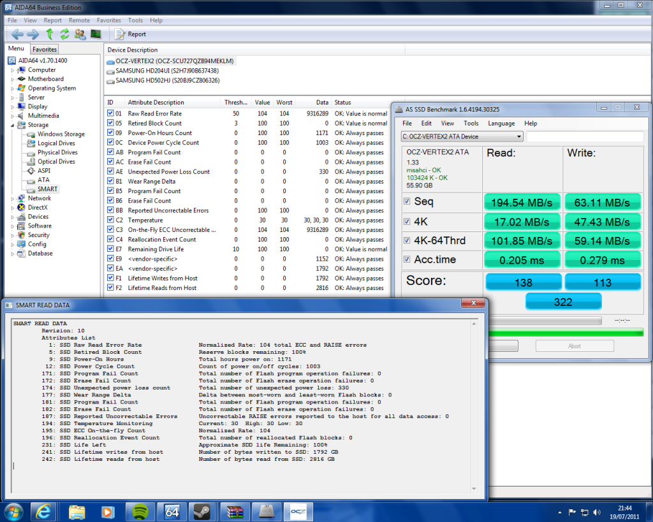Disable the 4K-64Thrd test checkbox
This screenshot has height=522, width=653.
coord(407,240)
